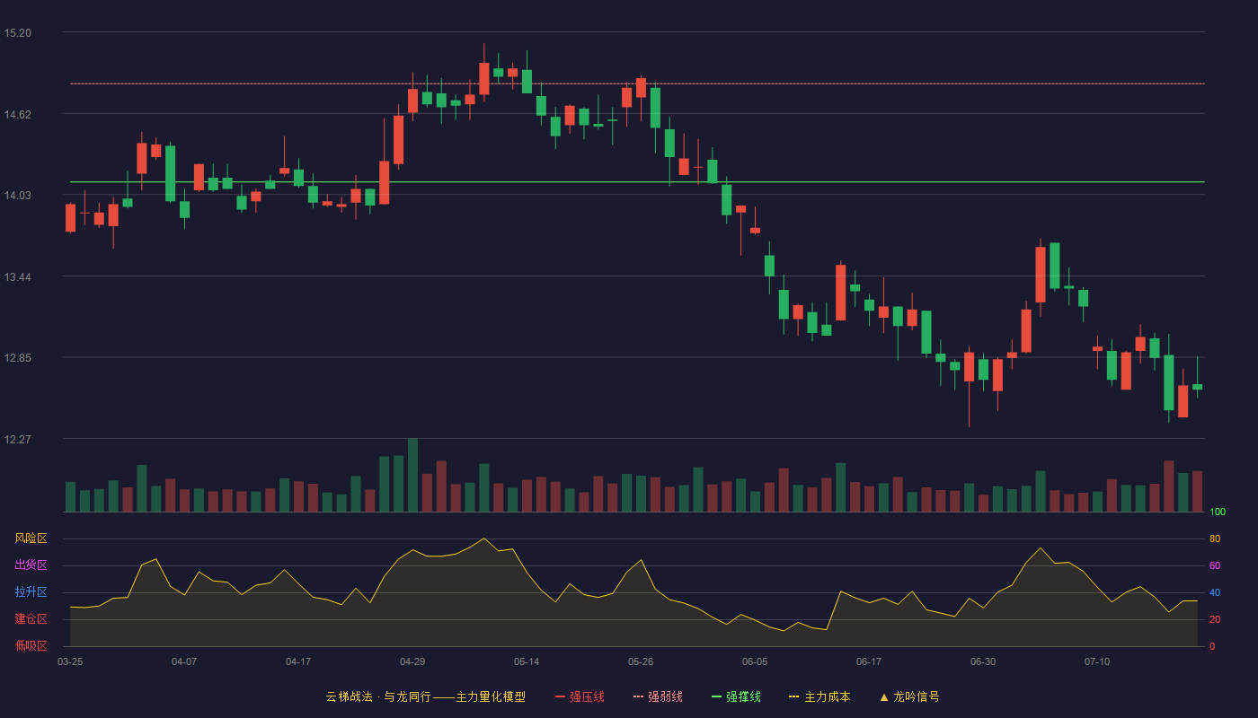Click the 03-25 date label
The height and width of the screenshot is (718, 1258).
[70, 661]
